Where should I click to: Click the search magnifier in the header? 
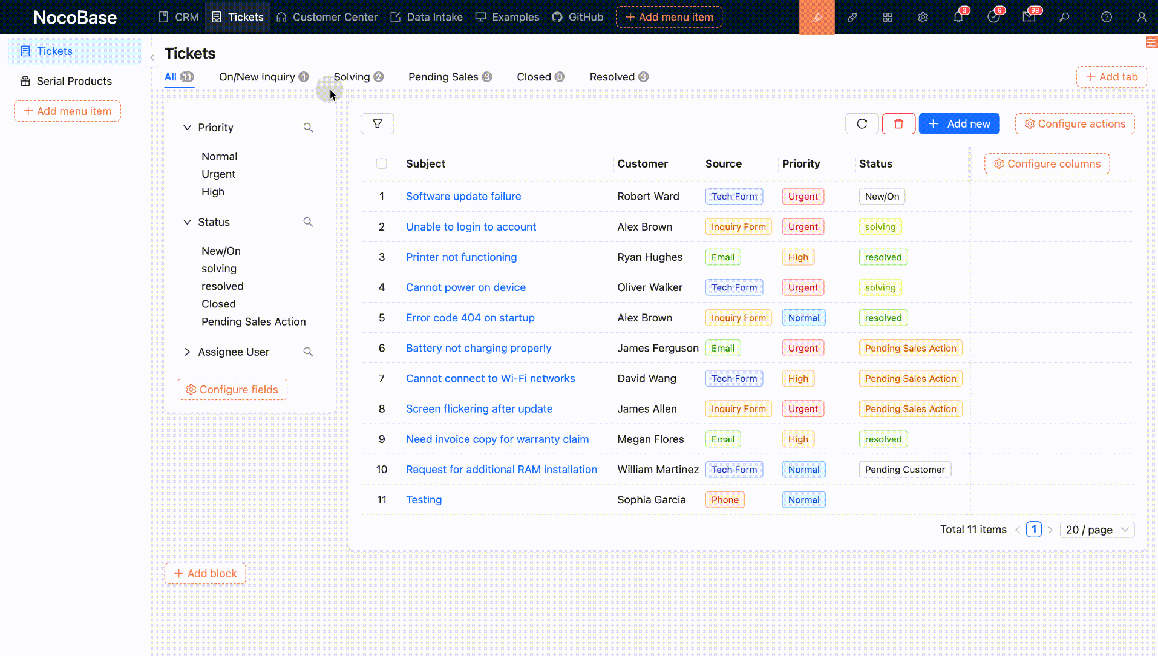pyautogui.click(x=1065, y=17)
